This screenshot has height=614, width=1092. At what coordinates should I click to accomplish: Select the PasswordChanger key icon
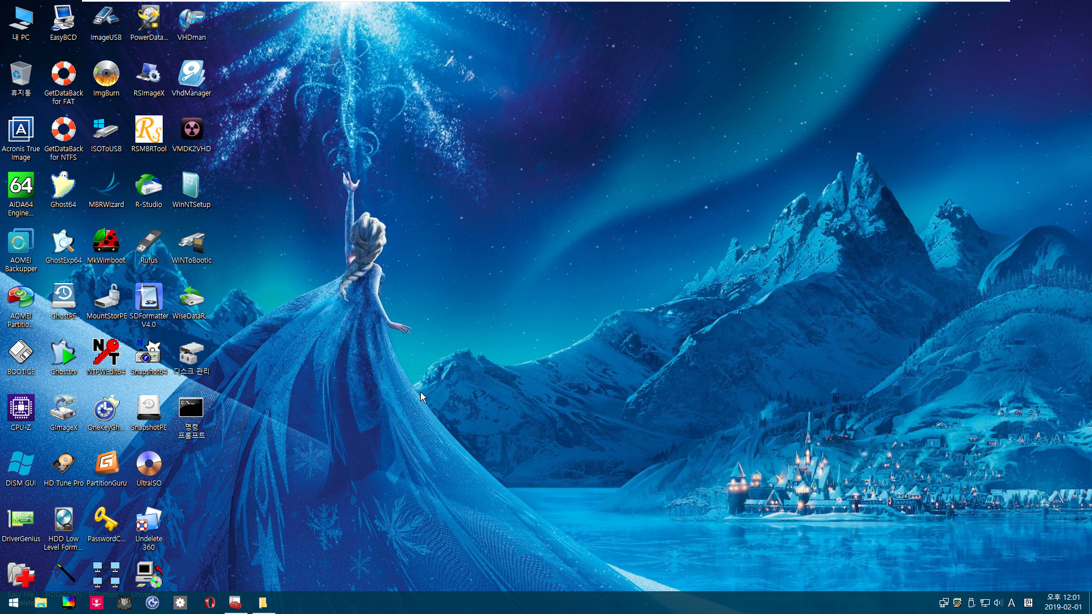106,525
